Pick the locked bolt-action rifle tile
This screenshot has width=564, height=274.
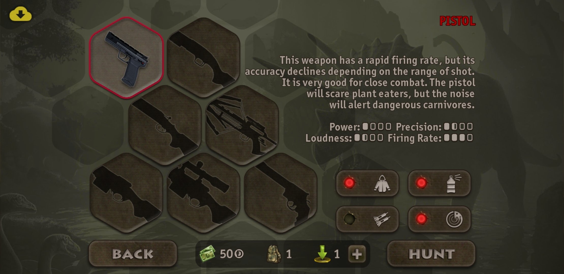pos(165,125)
